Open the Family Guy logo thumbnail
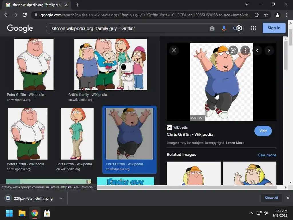Screen dimensions: 293x220 click(126, 181)
